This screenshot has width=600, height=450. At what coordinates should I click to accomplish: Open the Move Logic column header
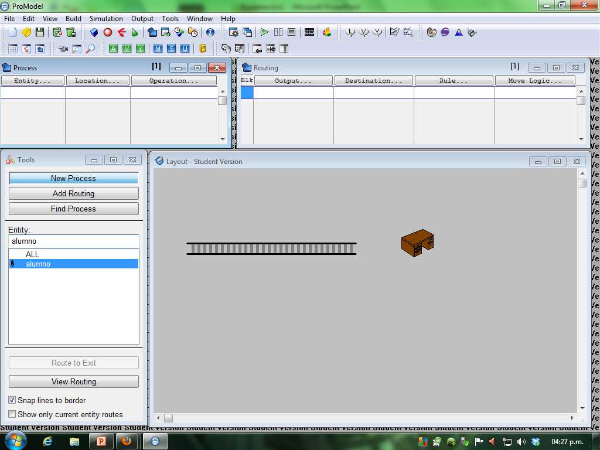pos(535,81)
